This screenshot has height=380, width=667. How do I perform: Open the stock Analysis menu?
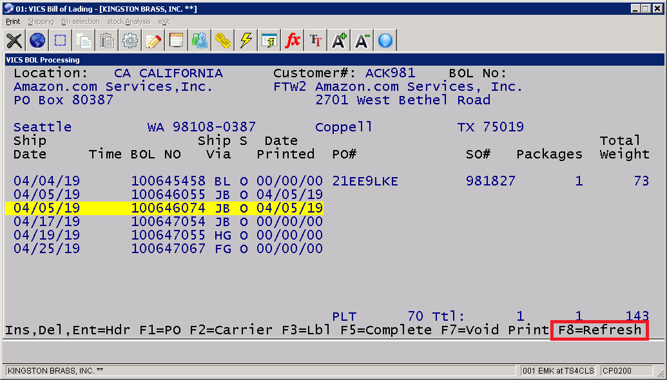tap(128, 21)
